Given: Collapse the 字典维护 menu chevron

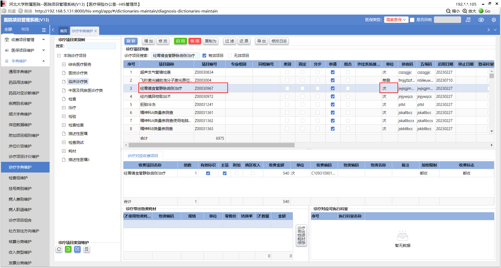Looking at the screenshot, I should pos(44,61).
